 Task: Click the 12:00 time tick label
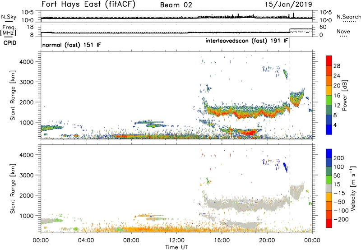click(176, 241)
